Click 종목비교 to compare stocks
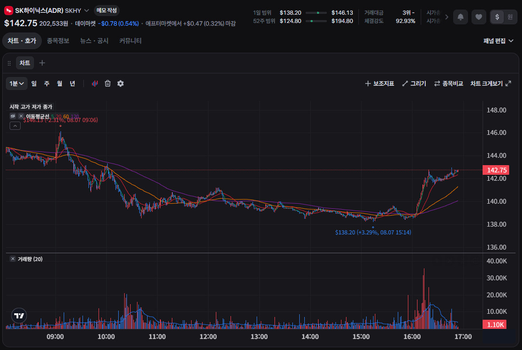This screenshot has height=350, width=522. pos(448,83)
